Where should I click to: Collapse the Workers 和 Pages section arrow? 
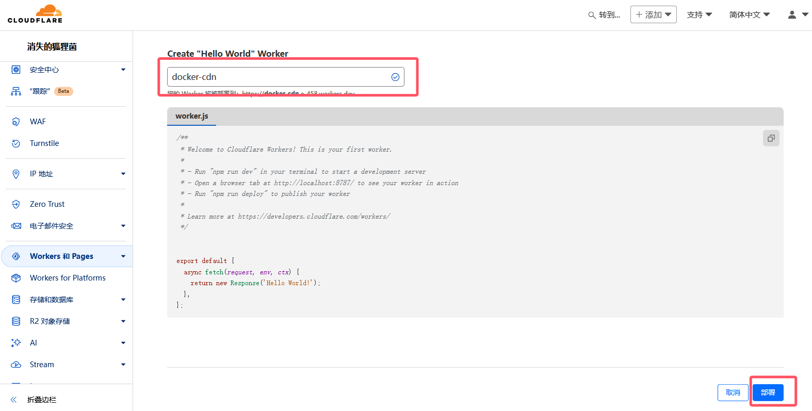tap(123, 256)
